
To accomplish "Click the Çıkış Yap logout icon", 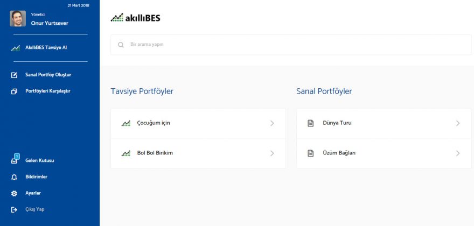I will (14, 210).
